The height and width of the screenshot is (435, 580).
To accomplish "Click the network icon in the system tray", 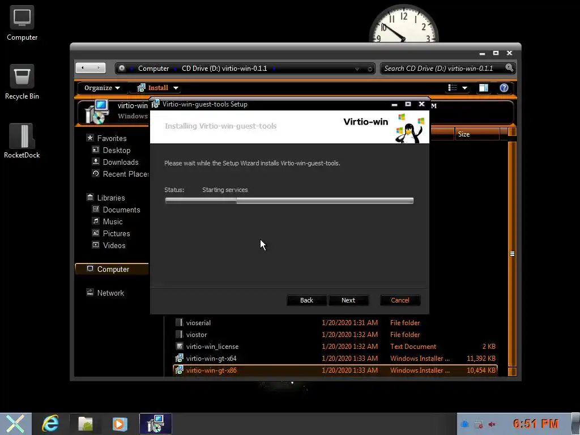I will click(x=478, y=424).
